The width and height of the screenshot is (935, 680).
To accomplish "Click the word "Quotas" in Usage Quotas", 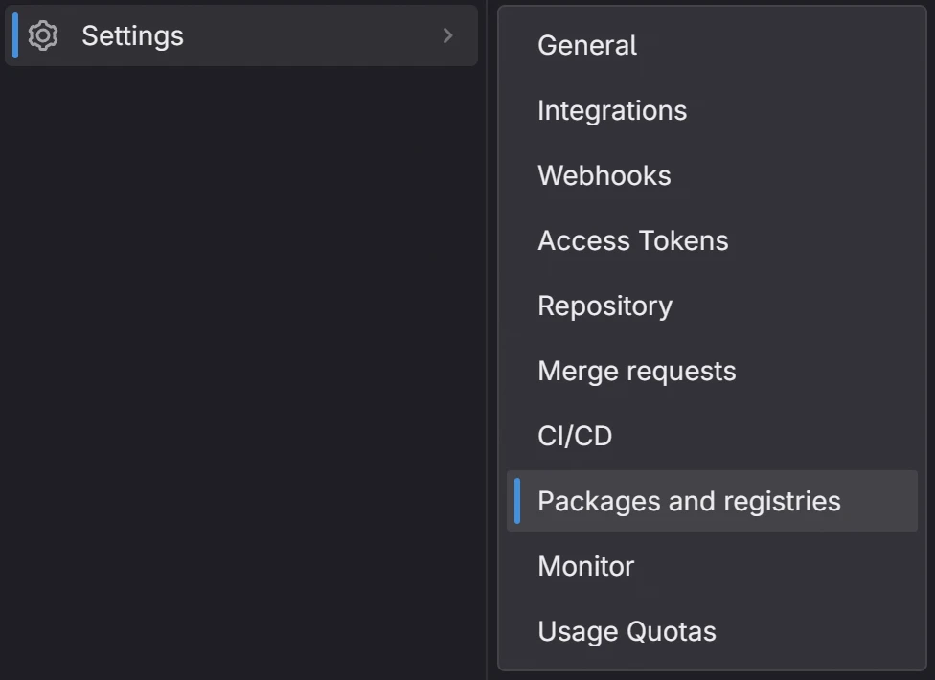I will pos(672,631).
